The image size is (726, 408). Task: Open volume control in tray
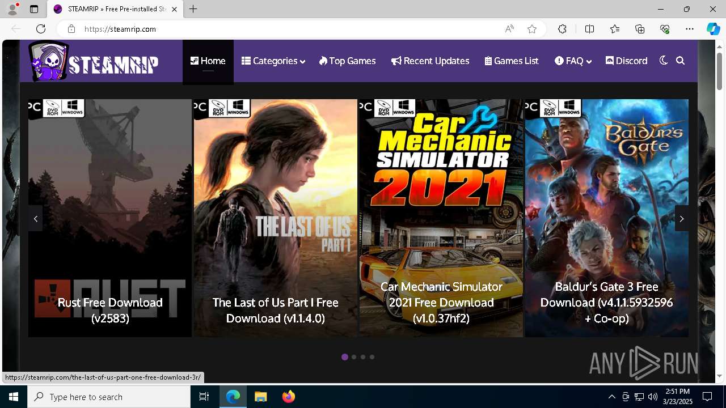click(653, 397)
